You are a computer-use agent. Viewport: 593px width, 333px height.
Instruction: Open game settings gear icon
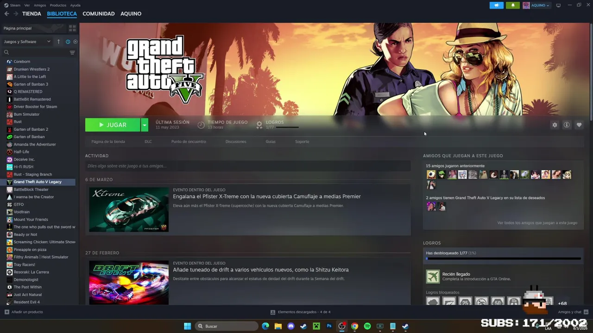click(555, 125)
